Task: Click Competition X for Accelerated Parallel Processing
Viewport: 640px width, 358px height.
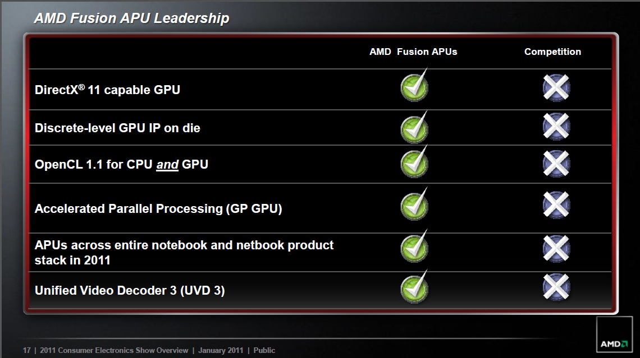Action: (x=556, y=204)
